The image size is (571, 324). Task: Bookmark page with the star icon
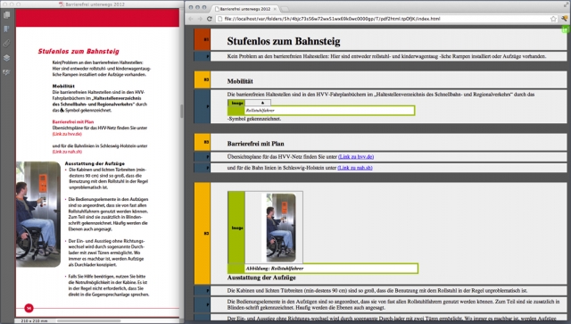[x=553, y=19]
